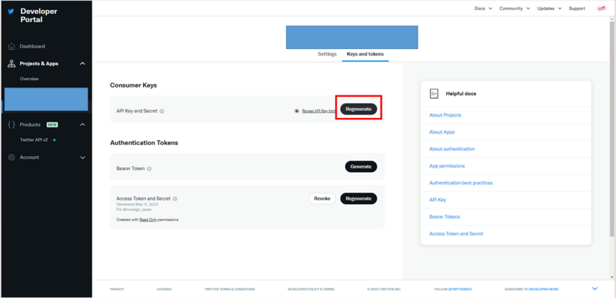616x298 pixels.
Task: Generate the Bearer Token
Action: click(x=361, y=167)
